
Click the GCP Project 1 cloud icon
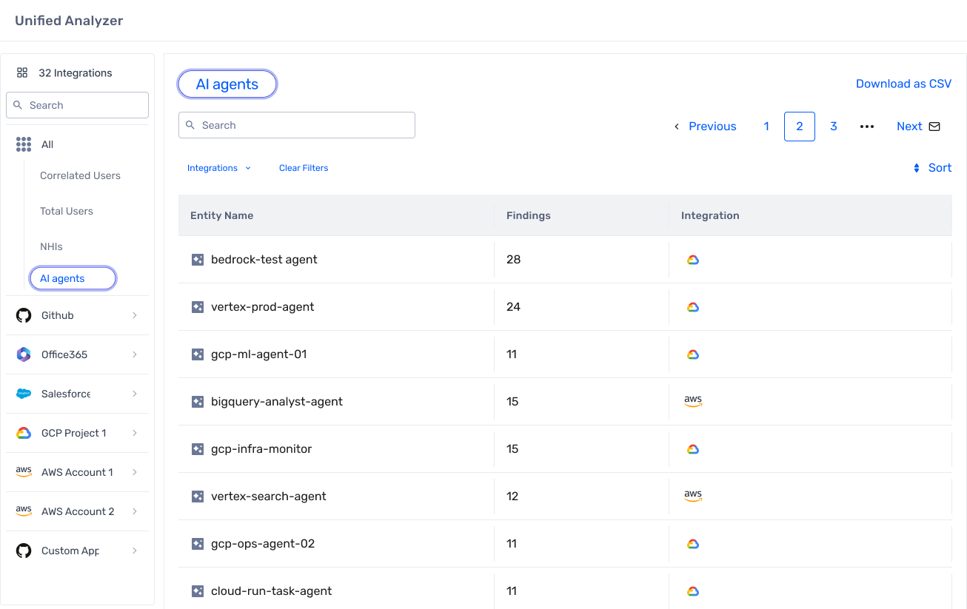[x=24, y=433]
